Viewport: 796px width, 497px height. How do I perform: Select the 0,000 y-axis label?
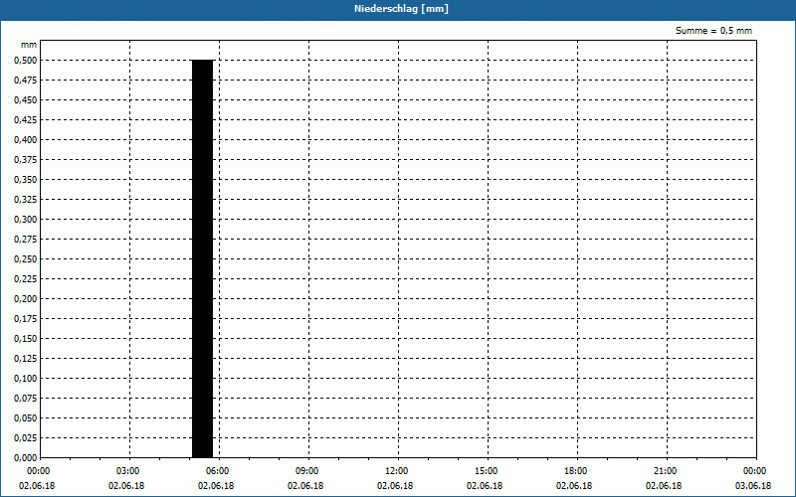[x=26, y=458]
